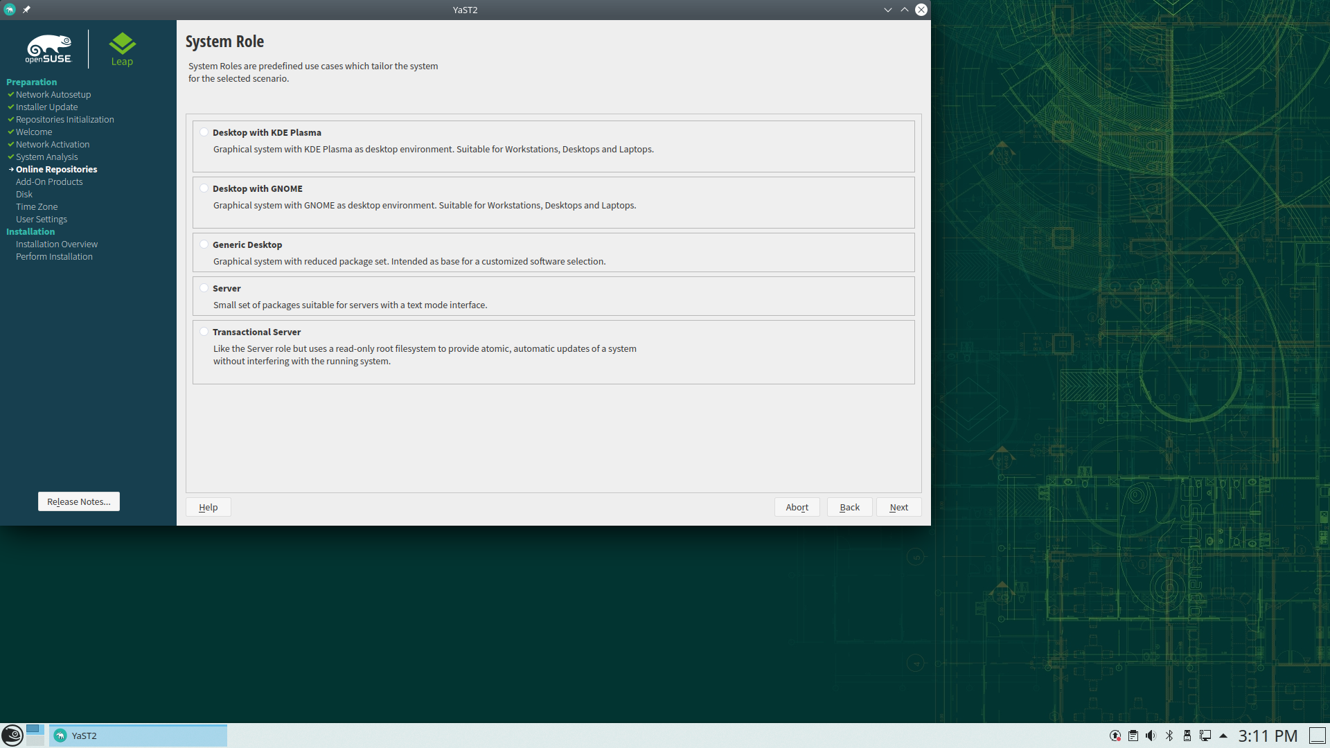Open the virtual desktop pager
1330x748 pixels.
pos(35,735)
